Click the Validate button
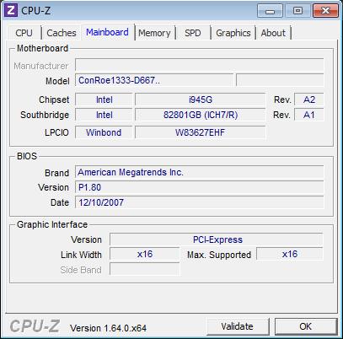The height and width of the screenshot is (339, 343). (238, 326)
